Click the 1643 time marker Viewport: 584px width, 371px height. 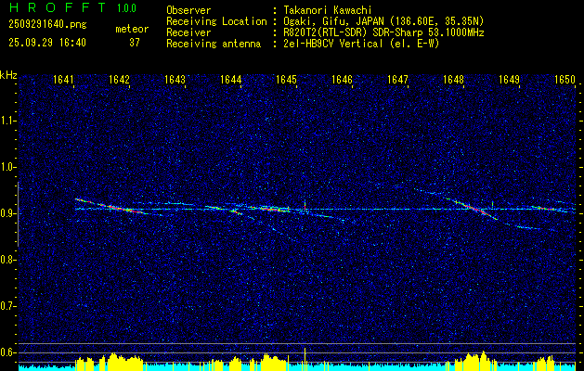tap(175, 79)
